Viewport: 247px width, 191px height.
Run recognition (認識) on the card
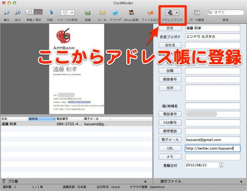point(88,13)
